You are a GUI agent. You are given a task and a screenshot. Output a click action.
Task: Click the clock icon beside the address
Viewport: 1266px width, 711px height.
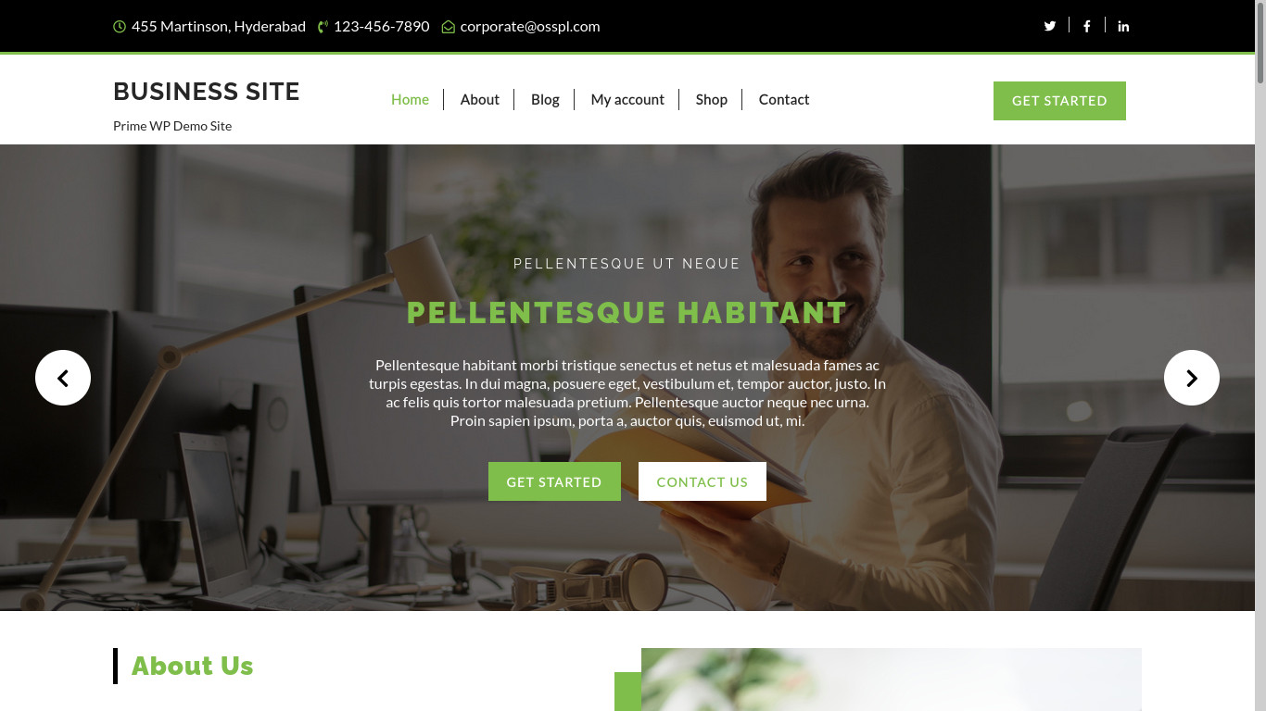[120, 27]
